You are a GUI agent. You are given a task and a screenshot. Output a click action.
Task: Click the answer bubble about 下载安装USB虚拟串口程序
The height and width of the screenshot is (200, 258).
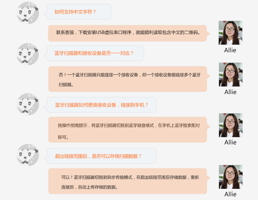(x=127, y=33)
